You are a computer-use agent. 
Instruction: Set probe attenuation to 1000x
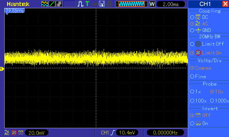219,100
